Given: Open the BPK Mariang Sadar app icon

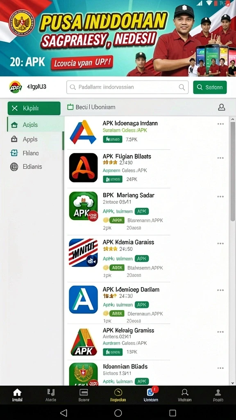Looking at the screenshot, I should coord(83,206).
